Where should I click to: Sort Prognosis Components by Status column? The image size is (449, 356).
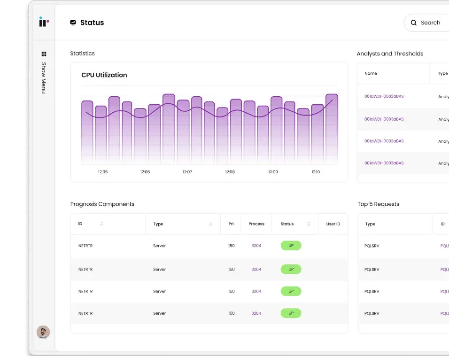pyautogui.click(x=309, y=224)
